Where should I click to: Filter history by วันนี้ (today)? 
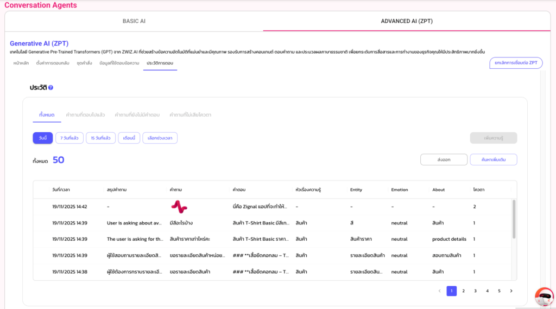click(42, 138)
